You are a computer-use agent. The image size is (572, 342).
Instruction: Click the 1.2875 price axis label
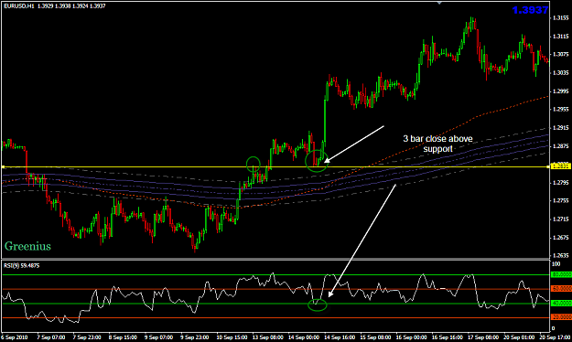(x=561, y=145)
